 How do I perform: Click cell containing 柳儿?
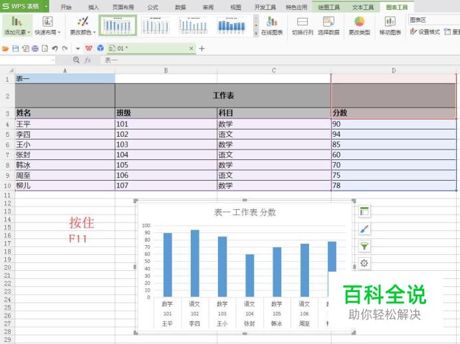point(65,185)
